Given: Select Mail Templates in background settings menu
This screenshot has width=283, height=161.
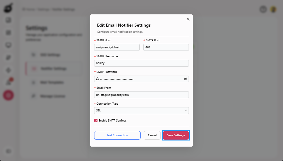Looking at the screenshot, I should click(52, 82).
